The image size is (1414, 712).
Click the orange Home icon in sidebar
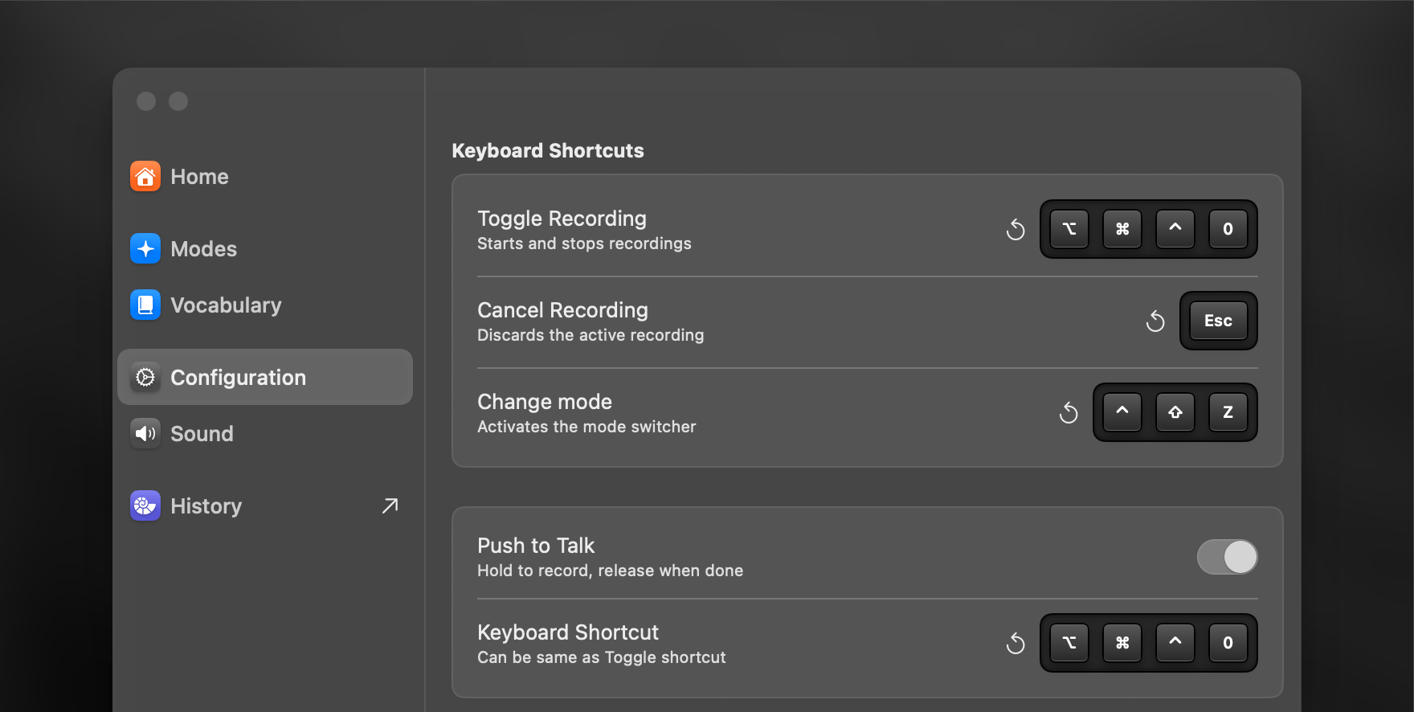click(x=145, y=177)
